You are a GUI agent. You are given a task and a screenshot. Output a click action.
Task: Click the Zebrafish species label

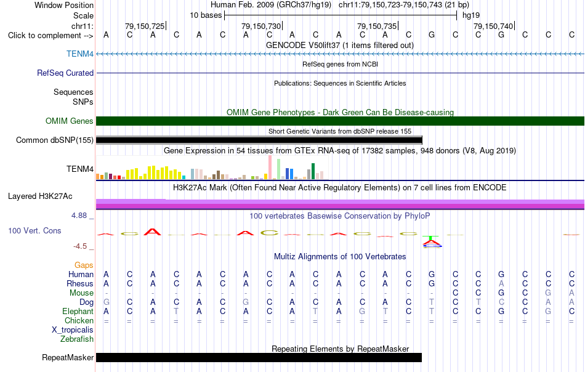[x=77, y=339]
